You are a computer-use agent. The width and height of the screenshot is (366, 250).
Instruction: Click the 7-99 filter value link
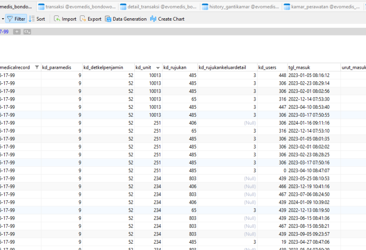pyautogui.click(x=4, y=32)
